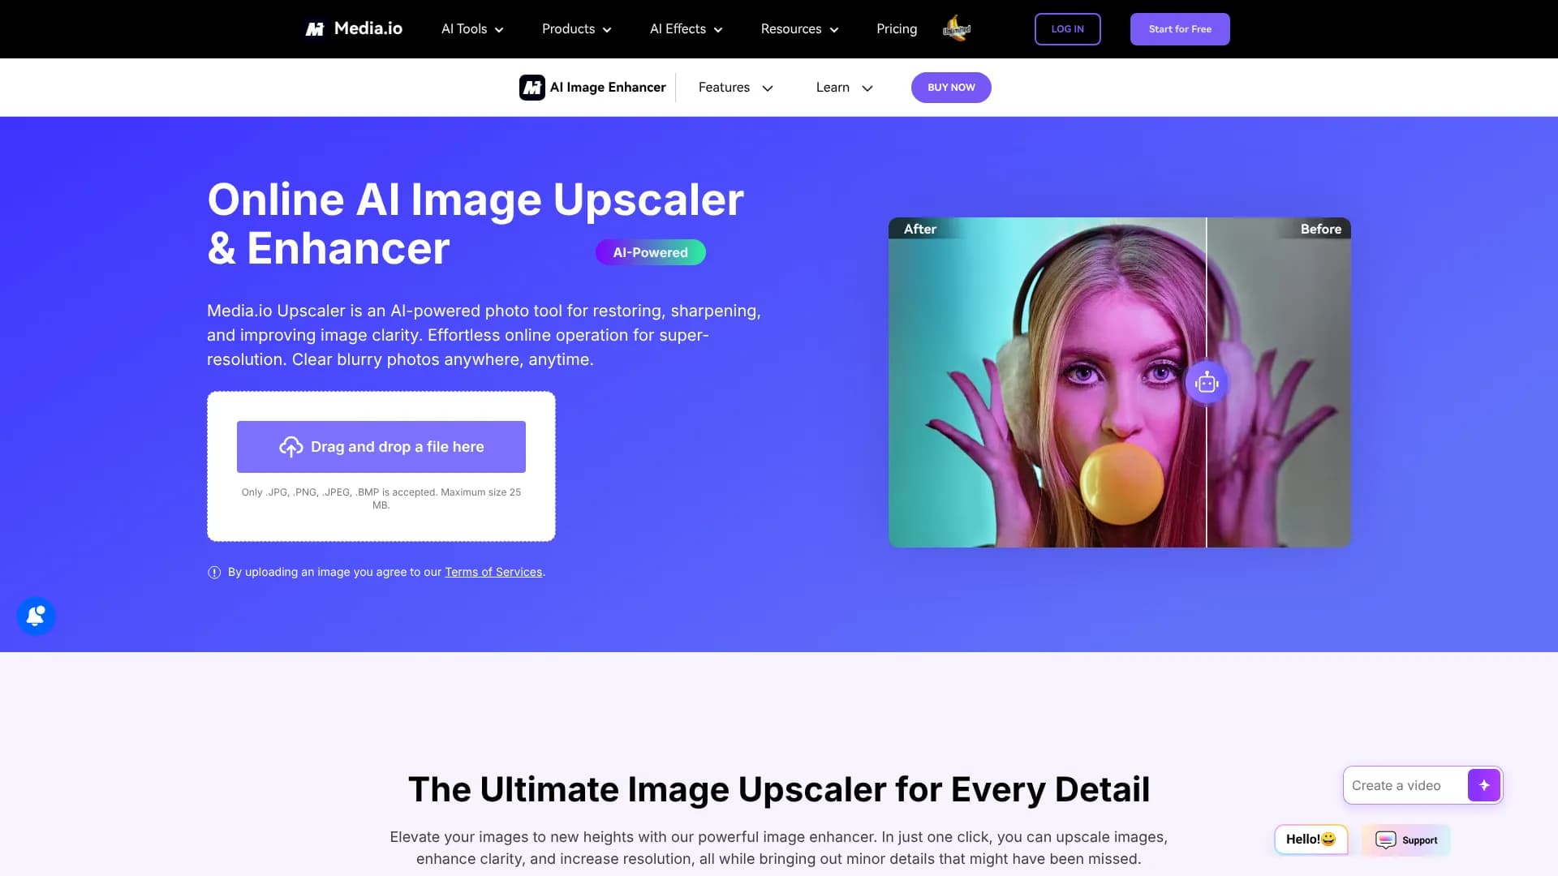Viewport: 1558px width, 876px height.
Task: Expand the Features dropdown
Action: (734, 87)
